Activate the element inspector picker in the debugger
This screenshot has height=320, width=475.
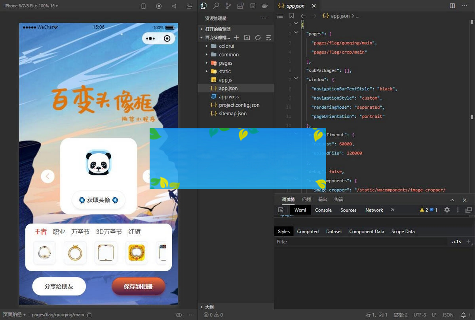[x=281, y=210]
